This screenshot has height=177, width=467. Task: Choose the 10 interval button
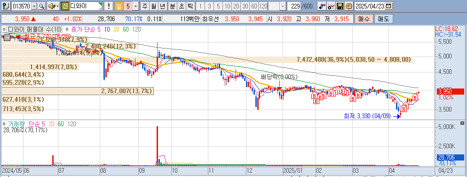click(227, 6)
